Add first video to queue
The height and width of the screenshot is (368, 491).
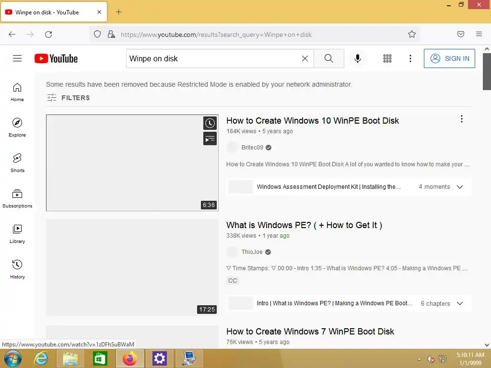[x=210, y=138]
